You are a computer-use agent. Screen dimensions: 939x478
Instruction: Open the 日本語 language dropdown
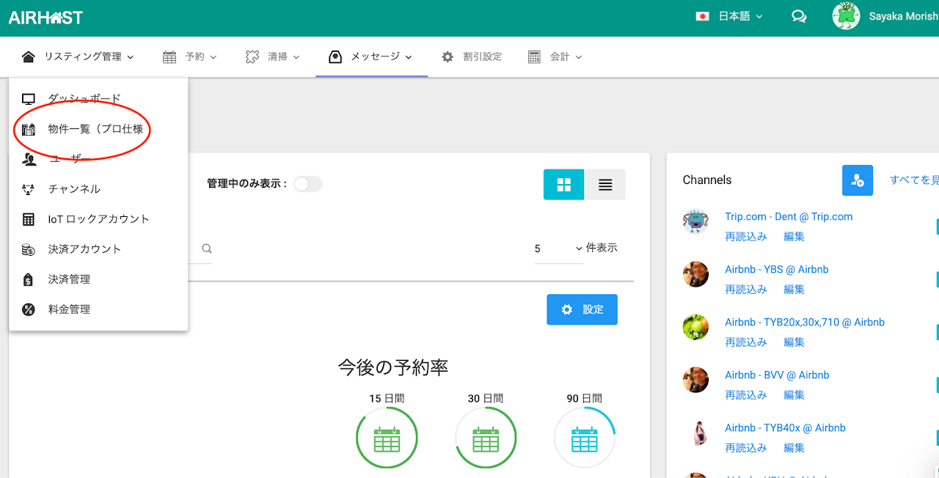click(x=730, y=16)
